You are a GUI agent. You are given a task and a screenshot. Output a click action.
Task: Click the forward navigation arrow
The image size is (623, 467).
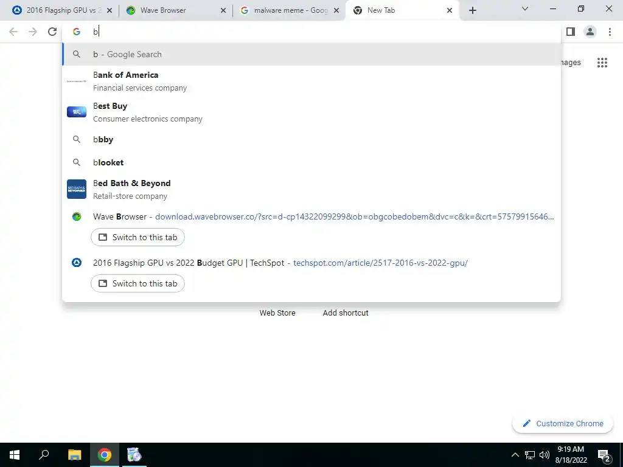pos(33,32)
